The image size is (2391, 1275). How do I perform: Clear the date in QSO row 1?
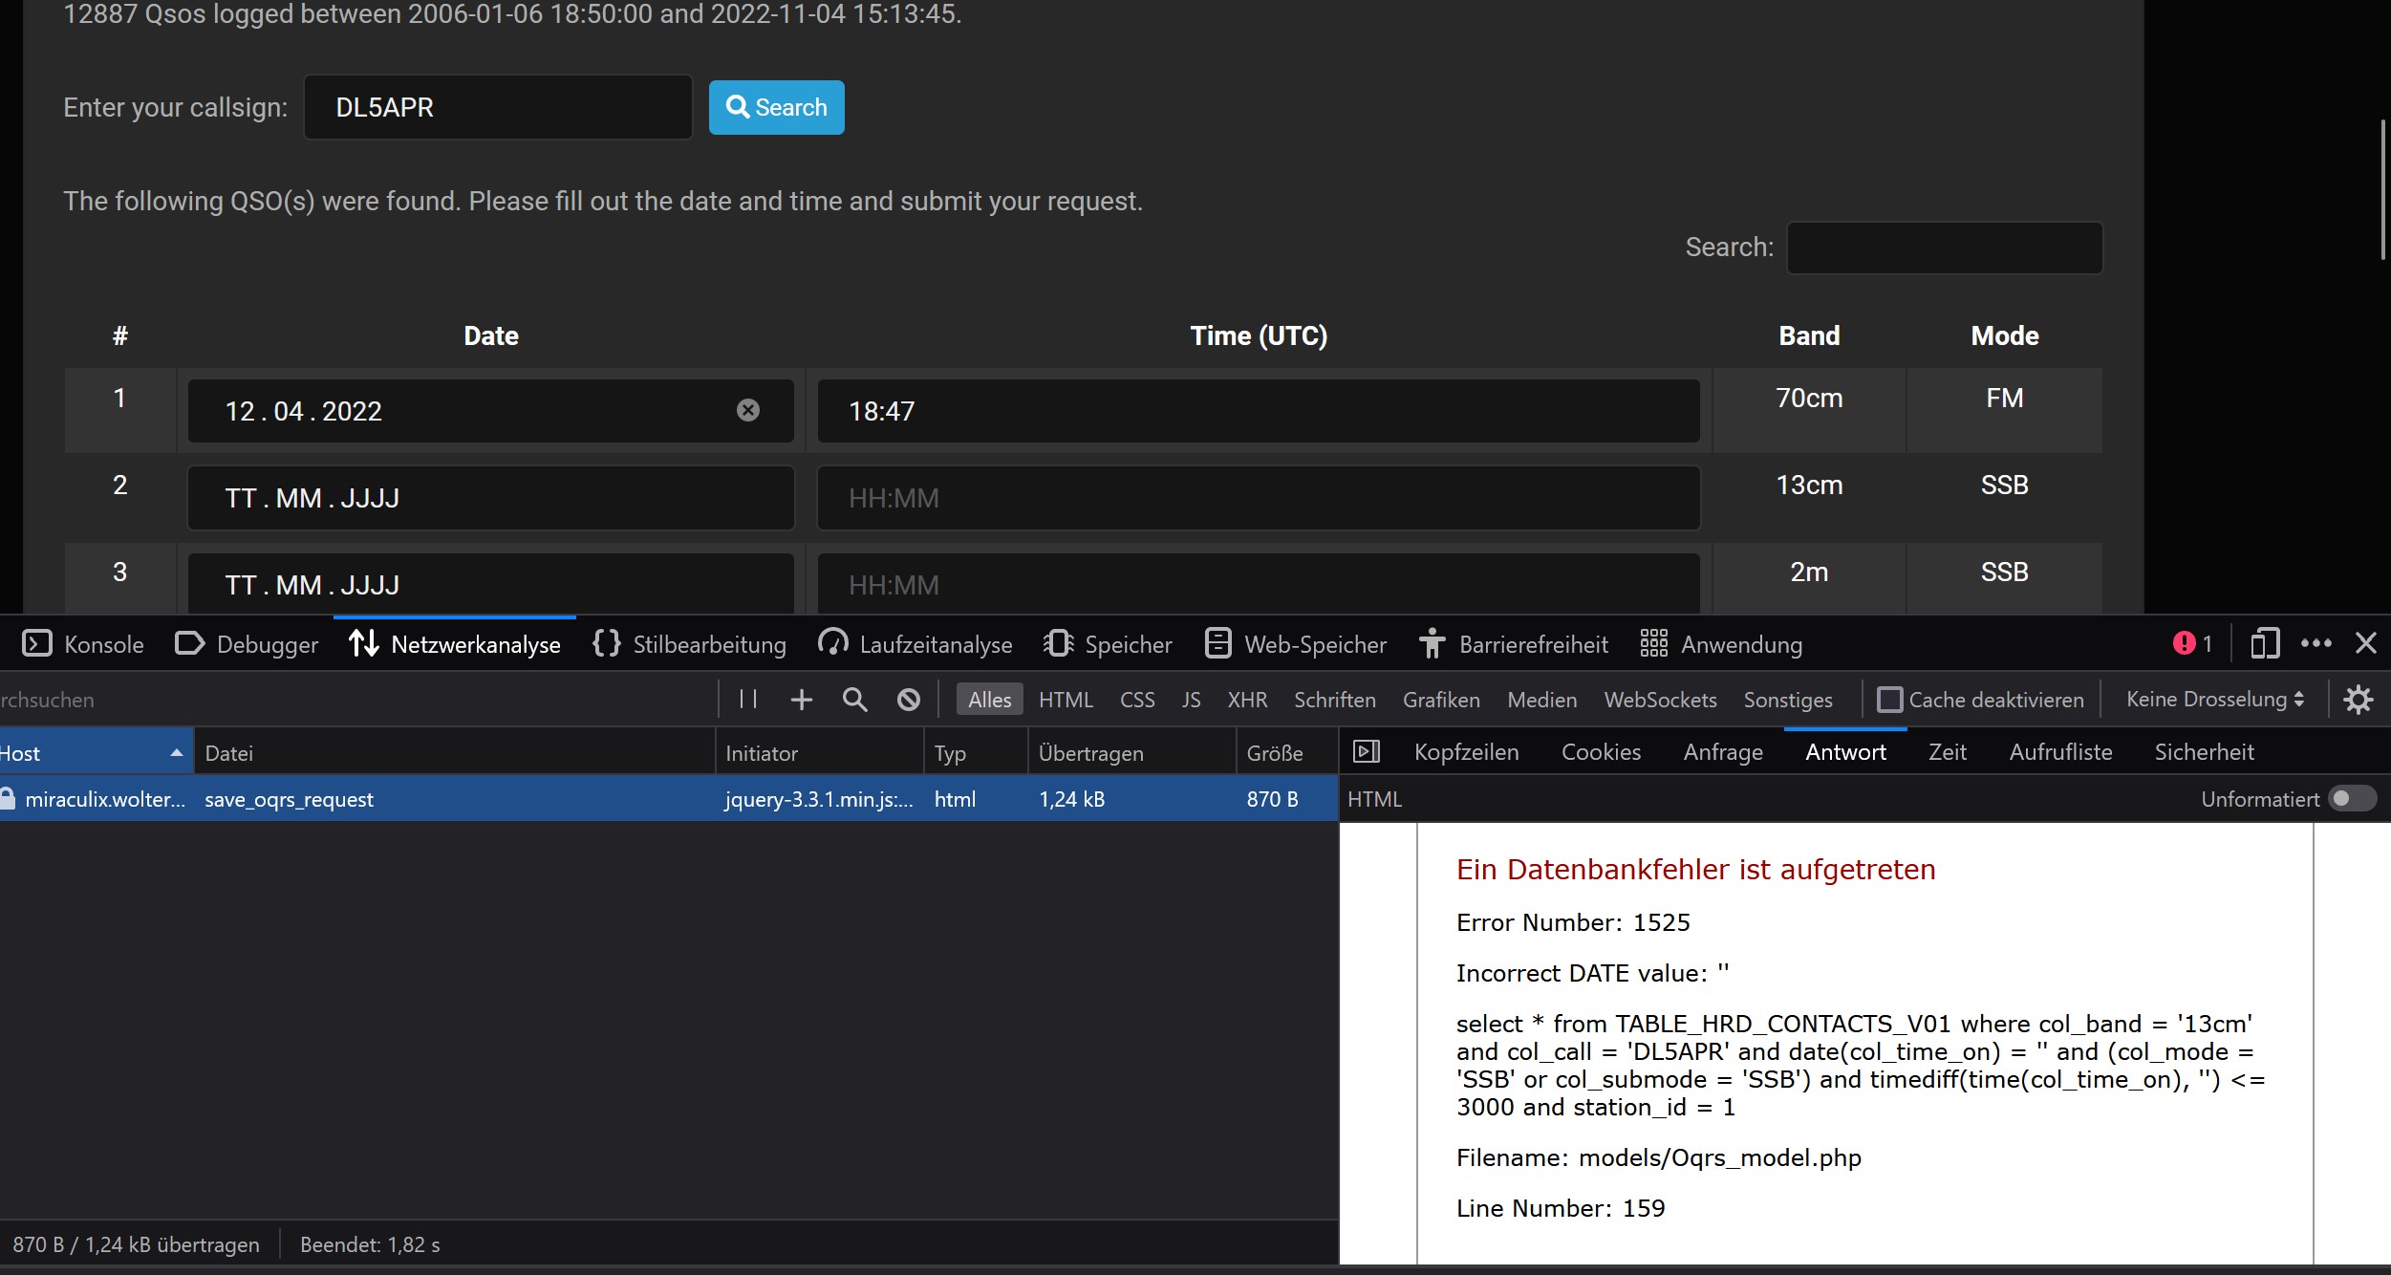click(749, 410)
